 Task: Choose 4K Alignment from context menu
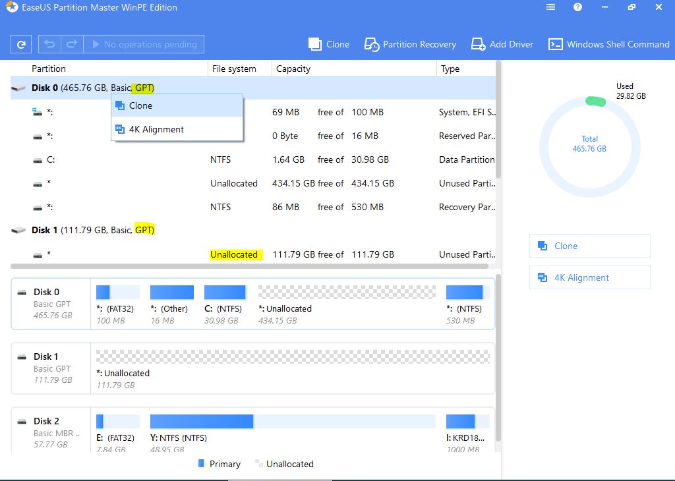point(156,129)
